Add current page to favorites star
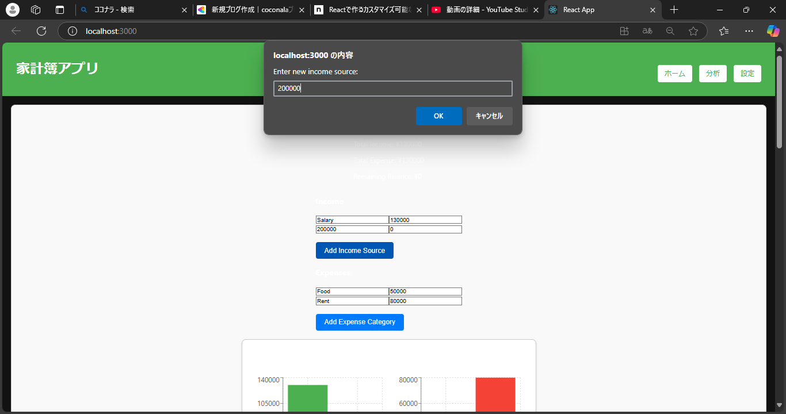This screenshot has height=414, width=786. click(x=693, y=31)
